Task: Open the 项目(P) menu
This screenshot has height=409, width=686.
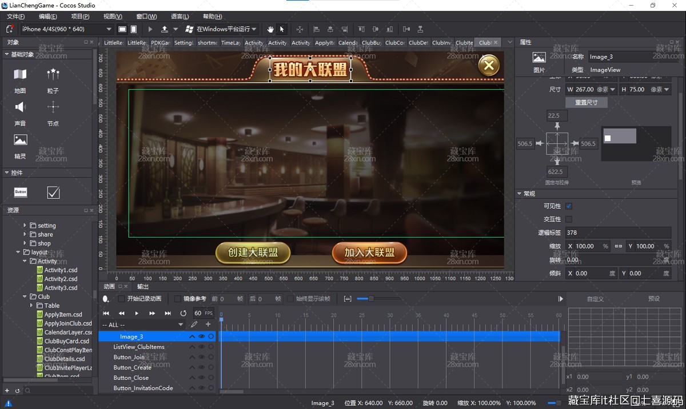Action: click(80, 17)
